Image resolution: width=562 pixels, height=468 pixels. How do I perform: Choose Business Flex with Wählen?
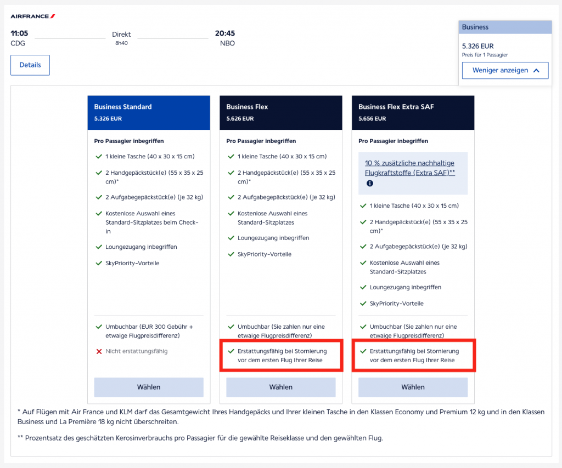pyautogui.click(x=280, y=387)
